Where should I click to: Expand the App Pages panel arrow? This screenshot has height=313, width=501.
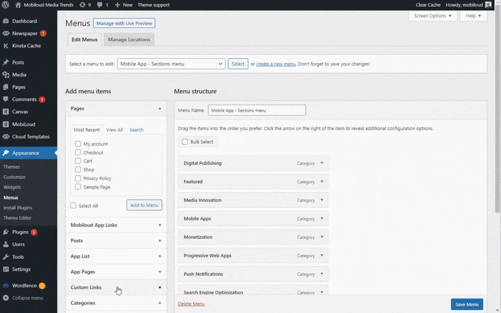[x=160, y=272]
